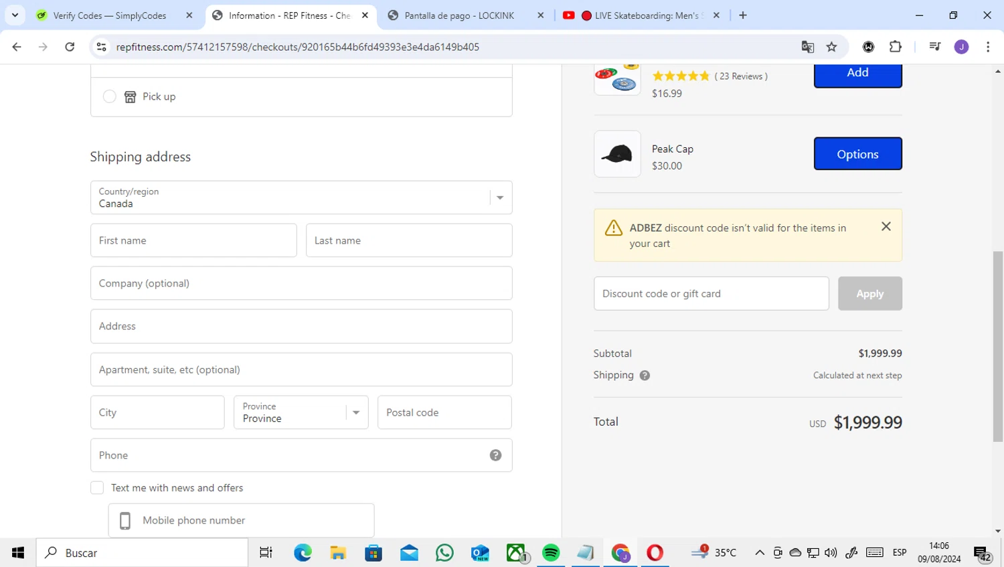
Task: Select the Pick up radio option
Action: (110, 97)
